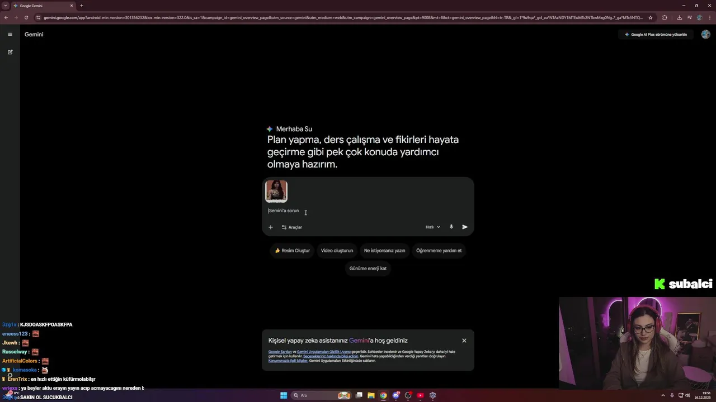Click the Gününe enerji kat chip
The height and width of the screenshot is (402, 716).
coord(368,269)
